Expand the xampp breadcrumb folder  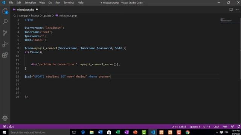point(23,16)
